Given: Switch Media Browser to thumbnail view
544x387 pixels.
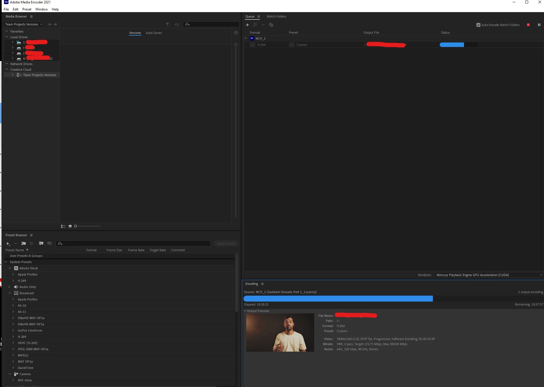Looking at the screenshot, I should 70,226.
